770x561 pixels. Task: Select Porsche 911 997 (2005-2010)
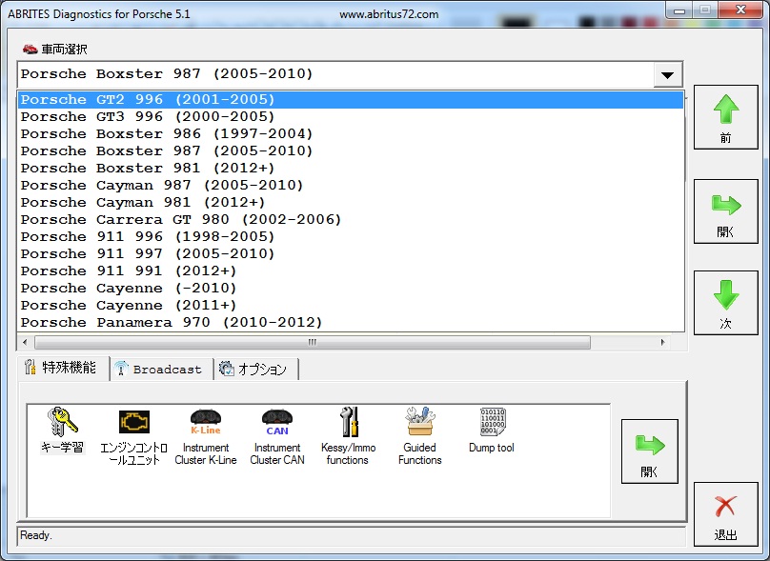(351, 254)
